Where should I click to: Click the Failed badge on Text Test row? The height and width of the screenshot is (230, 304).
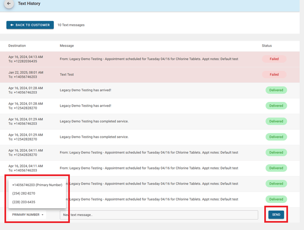(x=274, y=75)
